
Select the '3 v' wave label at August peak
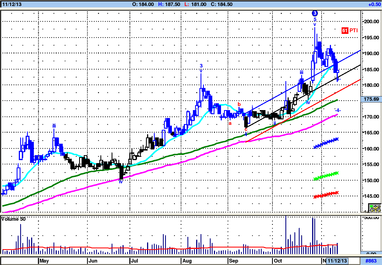click(x=201, y=68)
